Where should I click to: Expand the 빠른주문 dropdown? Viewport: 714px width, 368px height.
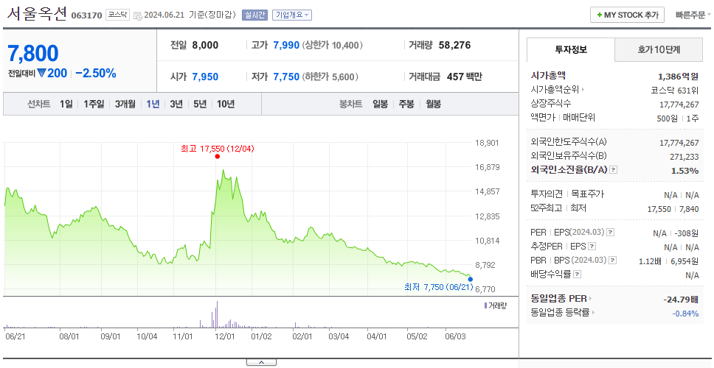click(x=693, y=15)
